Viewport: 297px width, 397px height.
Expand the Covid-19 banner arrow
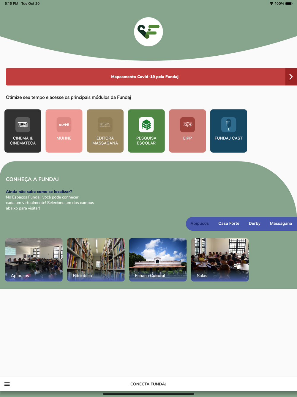[291, 77]
